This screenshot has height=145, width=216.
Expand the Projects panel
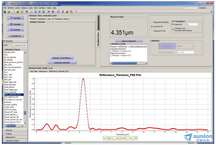[x=15, y=134]
